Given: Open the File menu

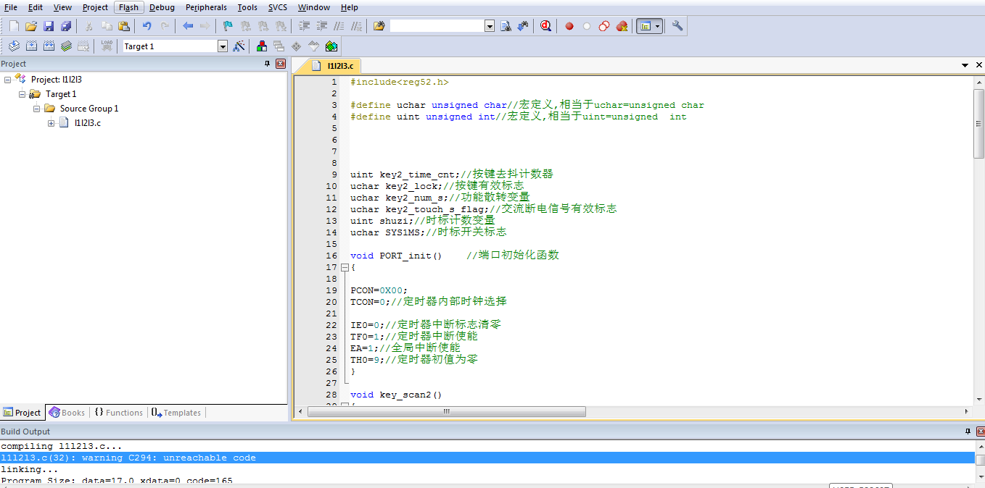Looking at the screenshot, I should [11, 7].
